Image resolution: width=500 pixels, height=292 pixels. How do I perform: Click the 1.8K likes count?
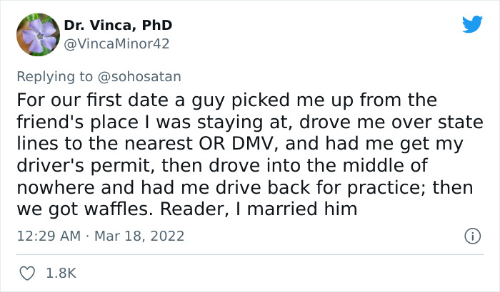tap(61, 273)
